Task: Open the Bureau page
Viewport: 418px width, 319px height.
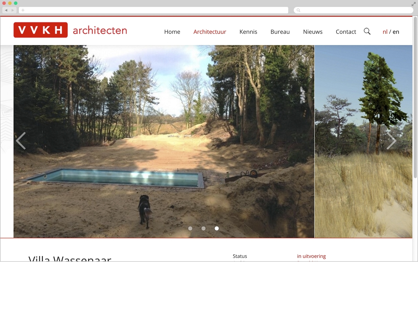Action: [x=280, y=32]
